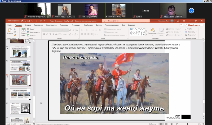
Task: Toggle strikethrough formatting
Action: (x=56, y=34)
